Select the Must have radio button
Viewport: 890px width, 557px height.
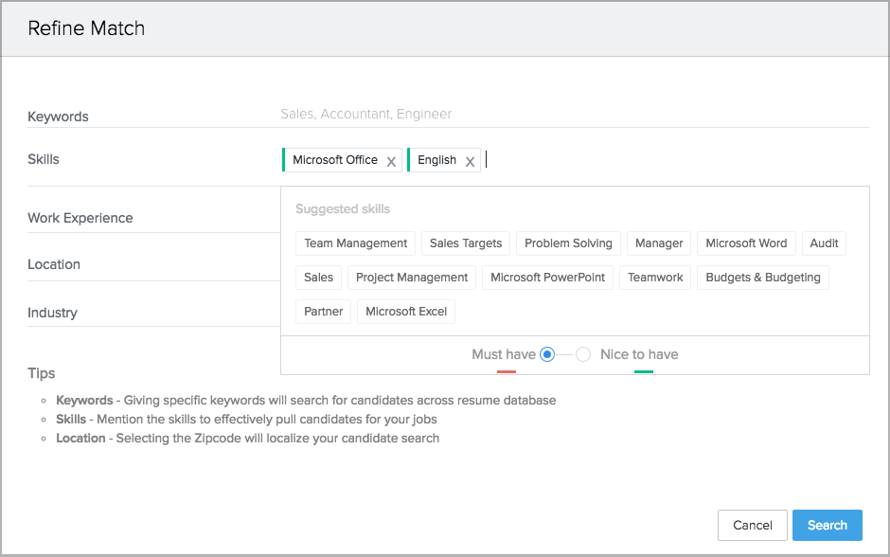click(547, 354)
